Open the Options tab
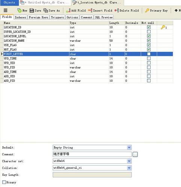The width and height of the screenshot is (181, 187). coord(72,17)
